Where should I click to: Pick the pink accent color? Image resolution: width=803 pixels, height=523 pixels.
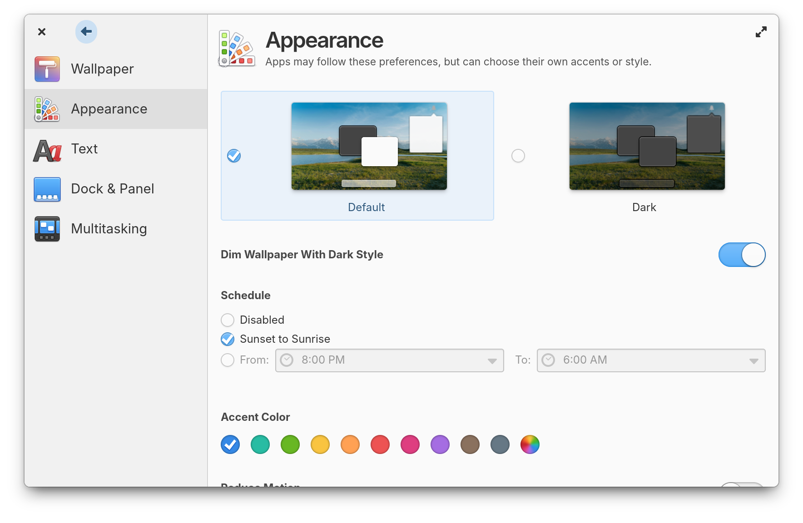(x=410, y=444)
